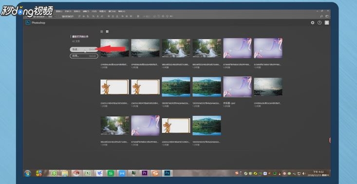Click the monitor taskbar icon
The image size is (357, 184).
(133, 173)
